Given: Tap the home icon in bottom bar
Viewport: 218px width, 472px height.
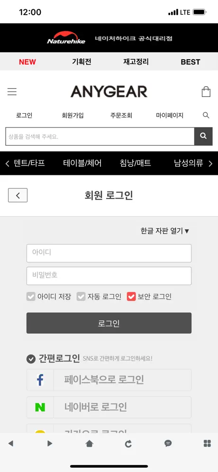Looking at the screenshot, I should coord(90,444).
